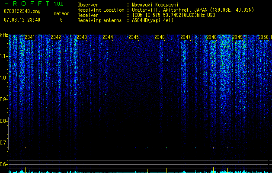Click the 1.1 kHz axis label
Viewport: 272px width, 173px height.
click(3, 56)
